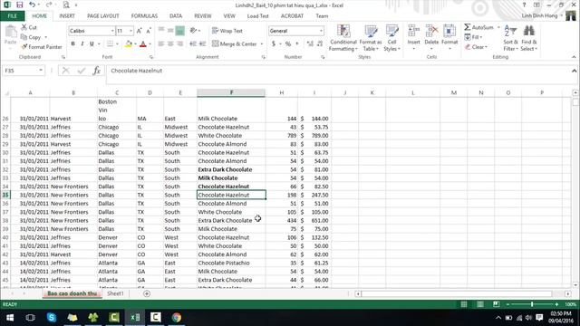Toggle bottom vertical alignment

pos(180,31)
